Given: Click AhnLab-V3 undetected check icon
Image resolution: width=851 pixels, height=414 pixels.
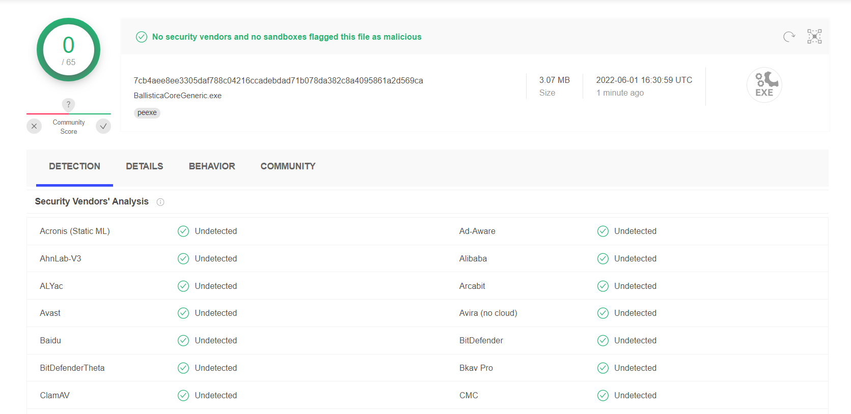Looking at the screenshot, I should click(183, 259).
